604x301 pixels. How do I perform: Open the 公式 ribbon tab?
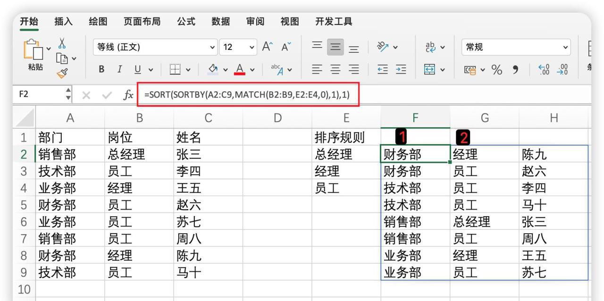pos(186,21)
